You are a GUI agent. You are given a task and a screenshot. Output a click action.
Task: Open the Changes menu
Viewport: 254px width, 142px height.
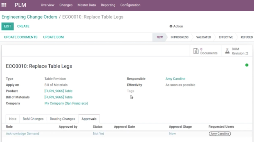tap(66, 5)
